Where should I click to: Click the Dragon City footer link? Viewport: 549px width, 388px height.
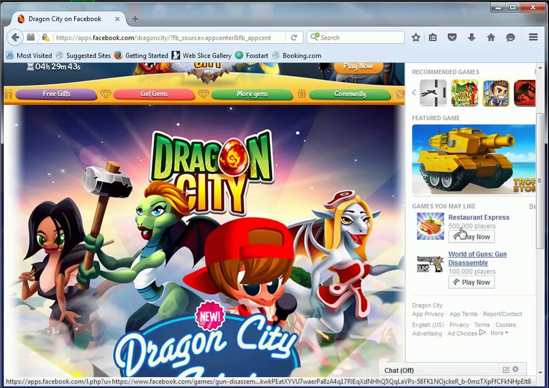pyautogui.click(x=427, y=305)
